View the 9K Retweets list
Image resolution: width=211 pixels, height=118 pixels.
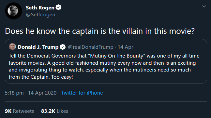(x=19, y=111)
